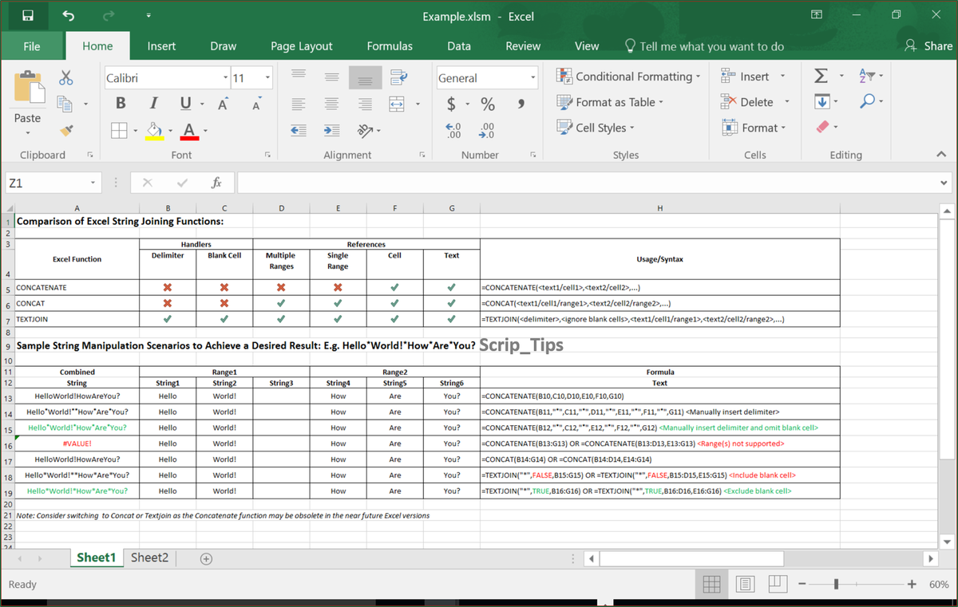The height and width of the screenshot is (607, 958).
Task: Undo the last action
Action: tap(68, 15)
